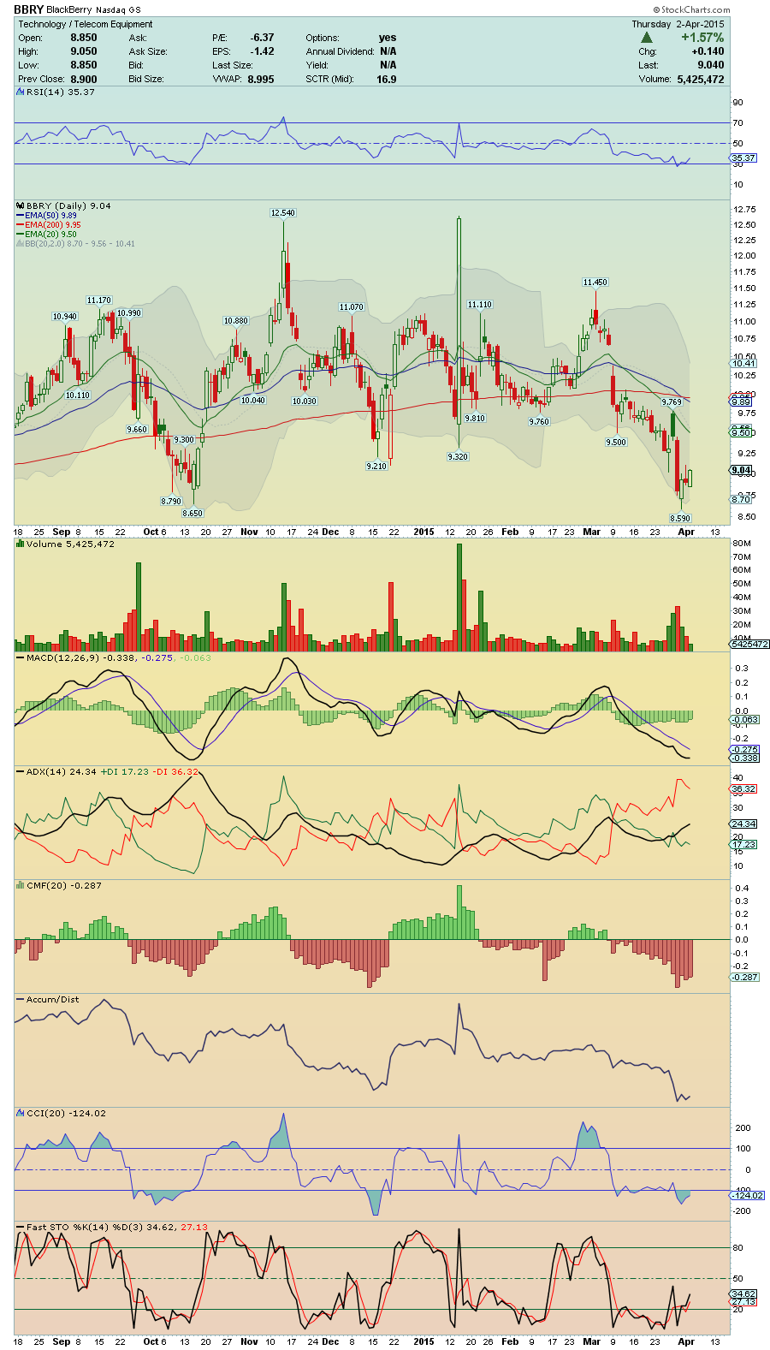Click the ADX(14) 24.34 panel label
The width and height of the screenshot is (770, 1350).
click(62, 771)
